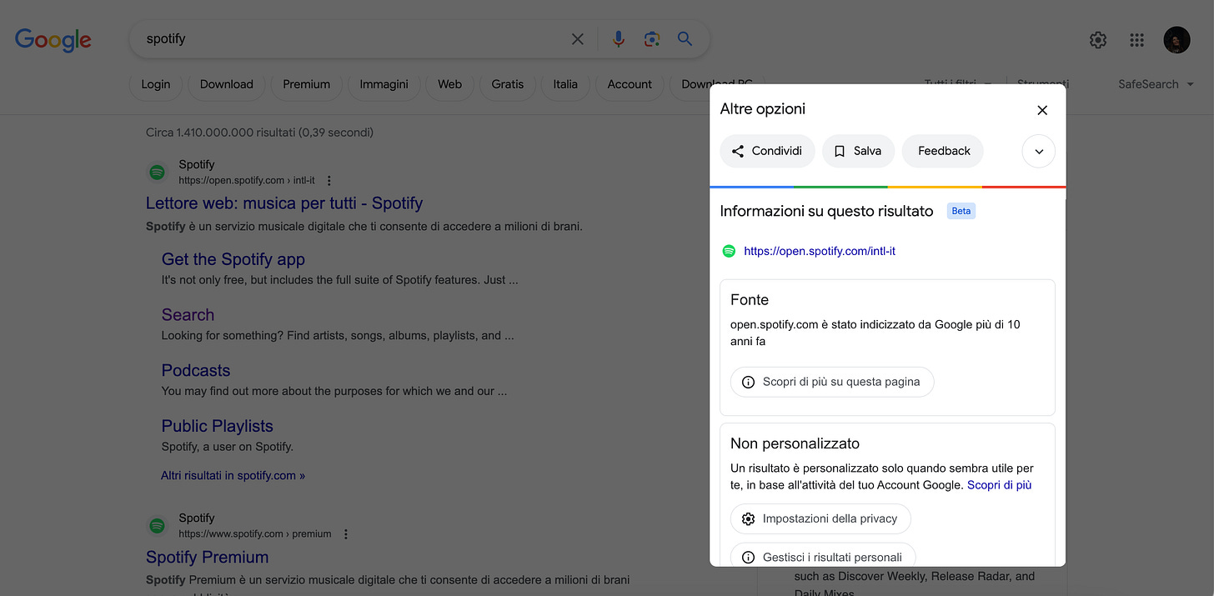
Task: Expand more actions chevron in panel
Action: click(x=1039, y=152)
